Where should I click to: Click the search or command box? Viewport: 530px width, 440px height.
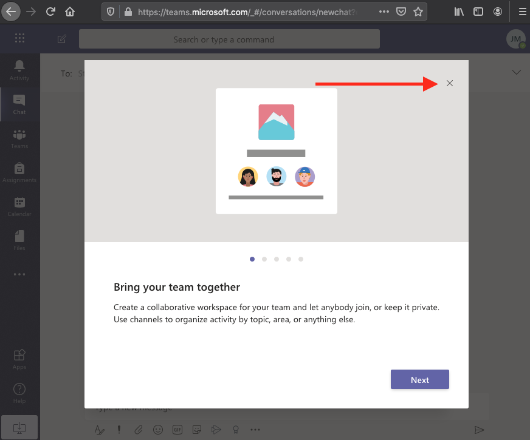pos(229,39)
